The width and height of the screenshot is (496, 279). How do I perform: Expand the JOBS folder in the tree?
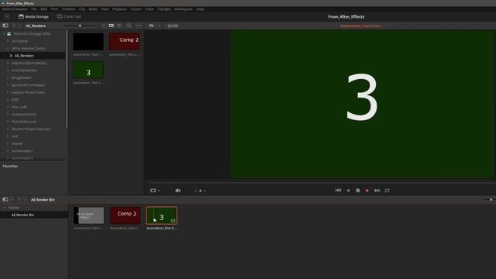click(x=8, y=100)
